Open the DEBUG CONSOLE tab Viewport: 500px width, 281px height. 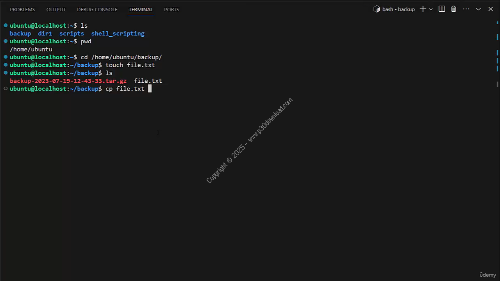(x=97, y=9)
